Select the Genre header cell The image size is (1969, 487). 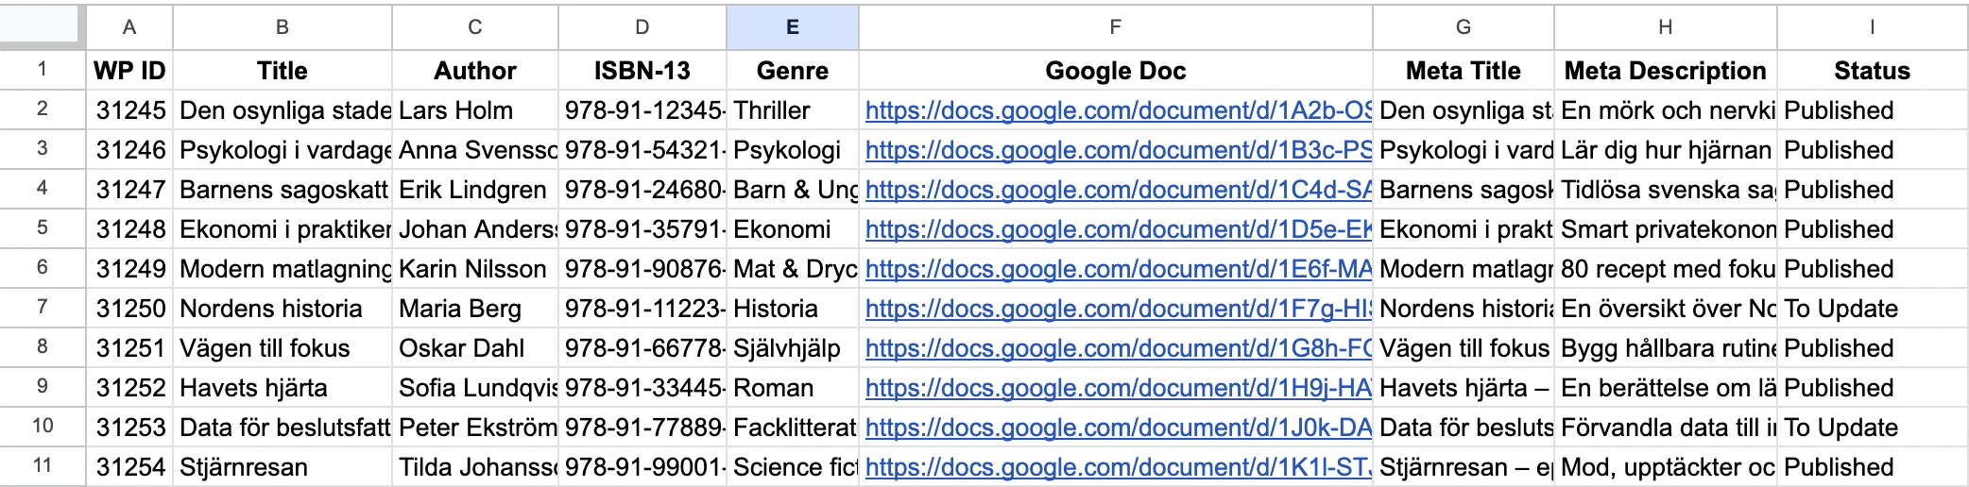pos(792,71)
